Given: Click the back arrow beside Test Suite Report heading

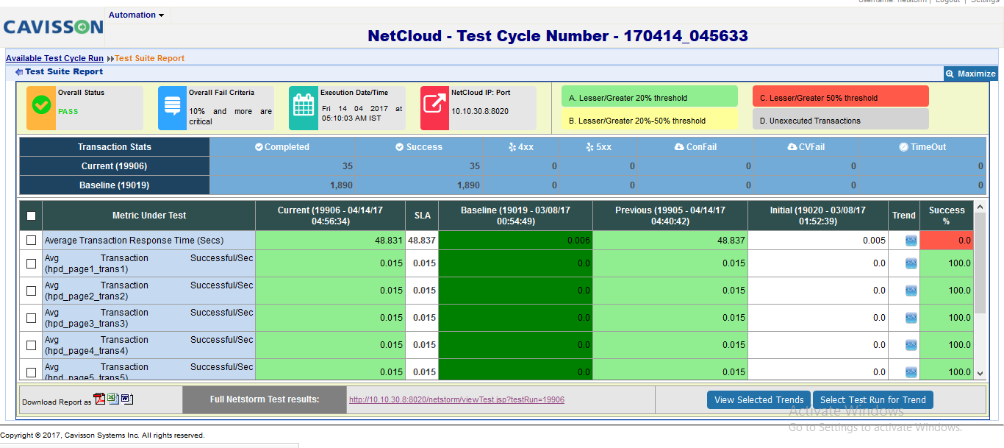Looking at the screenshot, I should pos(19,72).
